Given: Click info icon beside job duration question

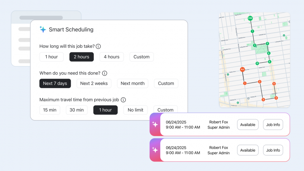Looking at the screenshot, I should coord(98,46).
